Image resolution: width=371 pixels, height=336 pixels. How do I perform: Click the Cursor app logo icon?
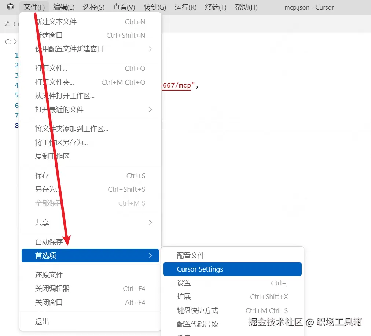pyautogui.click(x=10, y=7)
